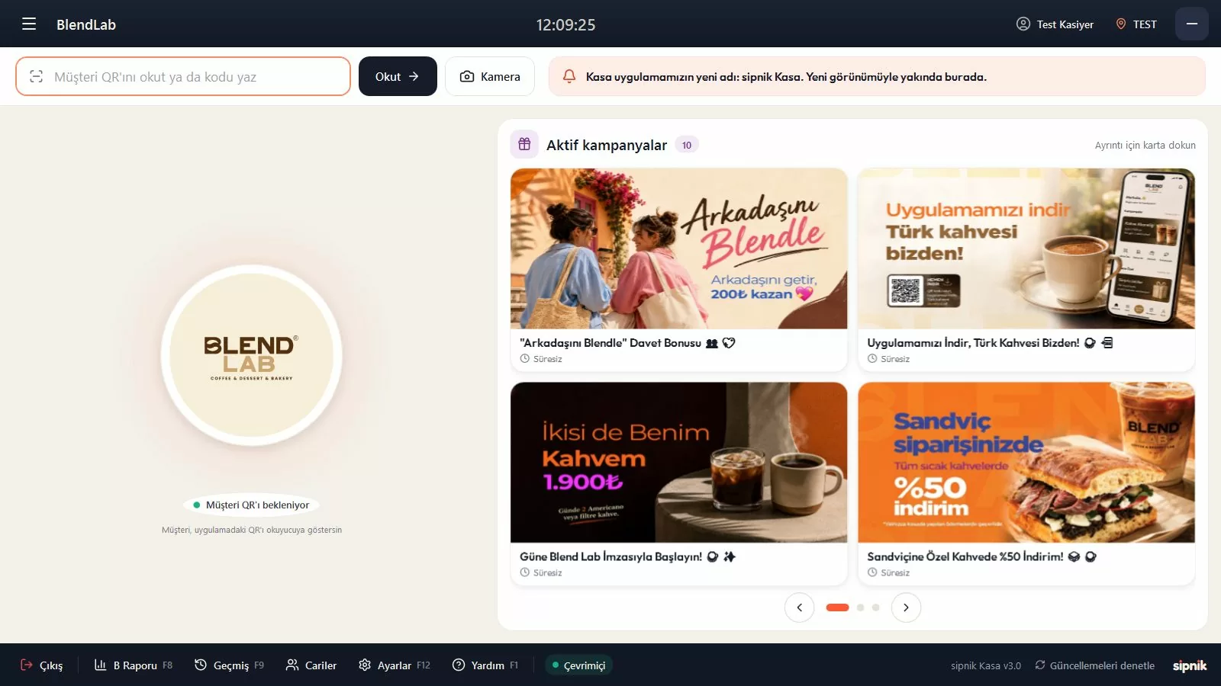Screen dimensions: 1221x686
Task: Click the campaign count badge 10
Action: pyautogui.click(x=687, y=145)
